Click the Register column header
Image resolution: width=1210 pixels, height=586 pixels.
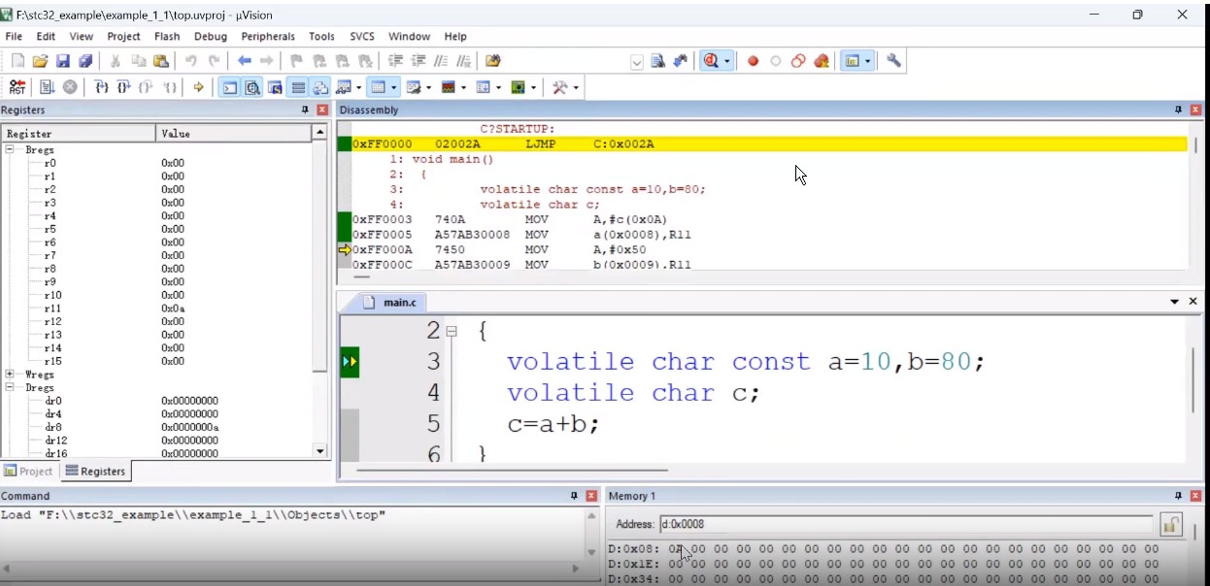click(x=78, y=133)
